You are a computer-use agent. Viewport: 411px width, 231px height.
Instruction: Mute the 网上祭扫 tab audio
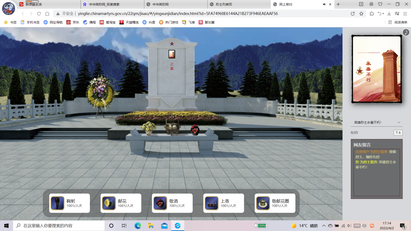coord(324,4)
